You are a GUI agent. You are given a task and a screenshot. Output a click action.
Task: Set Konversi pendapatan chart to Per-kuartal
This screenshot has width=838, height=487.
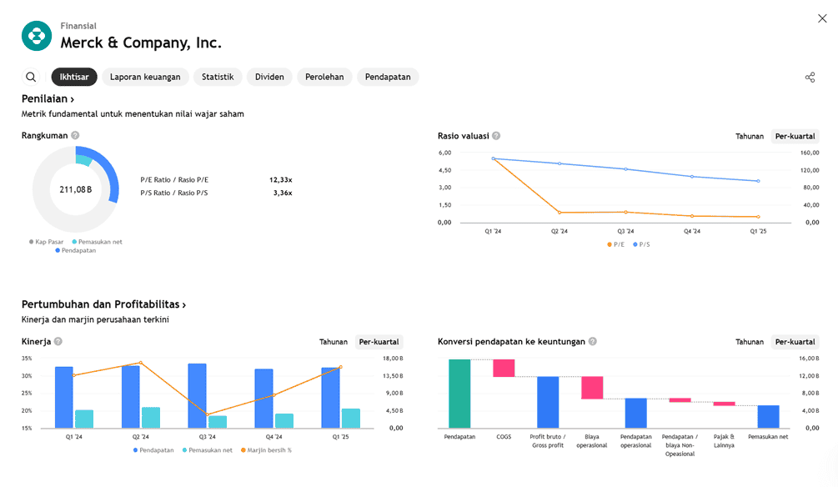(795, 342)
